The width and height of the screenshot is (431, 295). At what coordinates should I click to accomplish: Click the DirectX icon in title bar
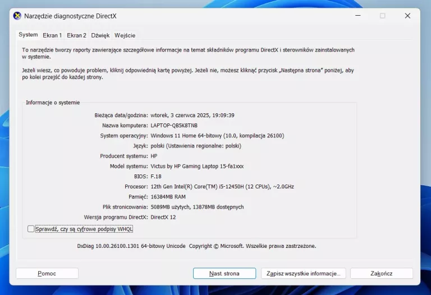(17, 16)
